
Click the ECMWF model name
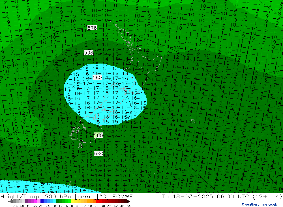(x=123, y=196)
